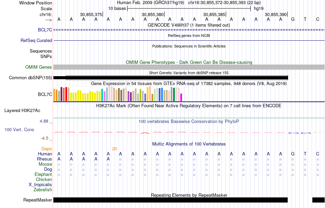Click the 'X_tropicalis' alignment row label
The image size is (325, 208).
pos(40,185)
